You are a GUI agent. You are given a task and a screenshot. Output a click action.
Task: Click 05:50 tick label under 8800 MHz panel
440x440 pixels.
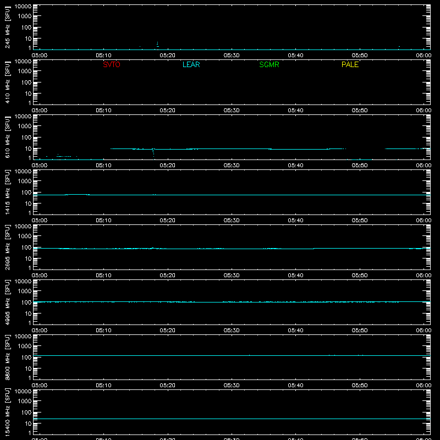point(360,386)
